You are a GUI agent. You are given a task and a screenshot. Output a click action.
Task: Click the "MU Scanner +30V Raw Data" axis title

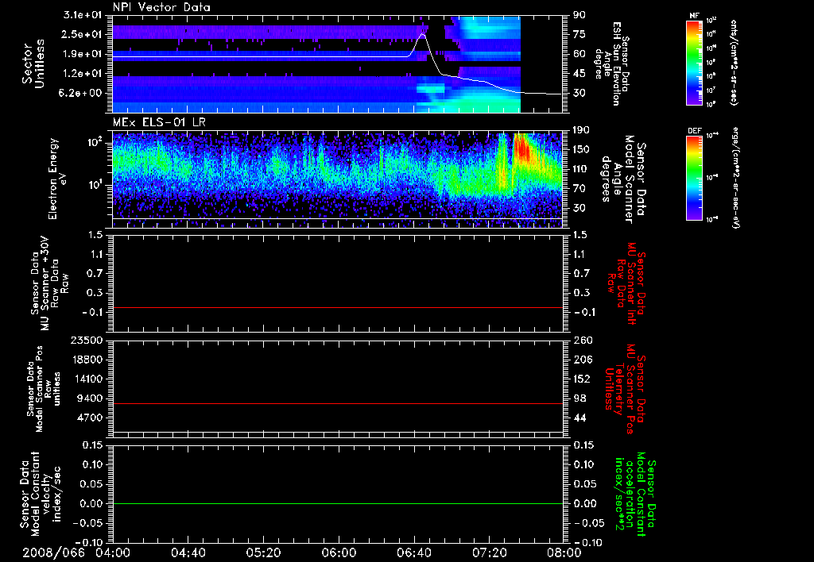[x=49, y=283]
